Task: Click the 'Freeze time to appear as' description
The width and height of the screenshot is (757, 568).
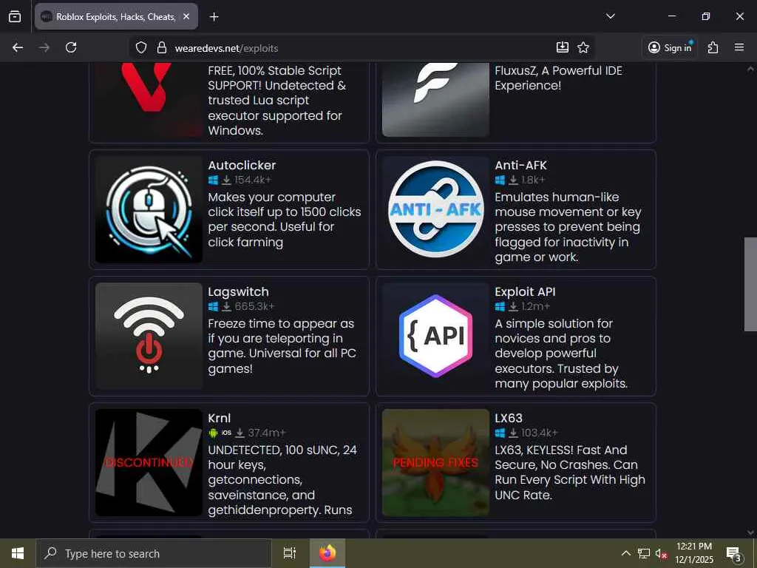Action: click(282, 346)
